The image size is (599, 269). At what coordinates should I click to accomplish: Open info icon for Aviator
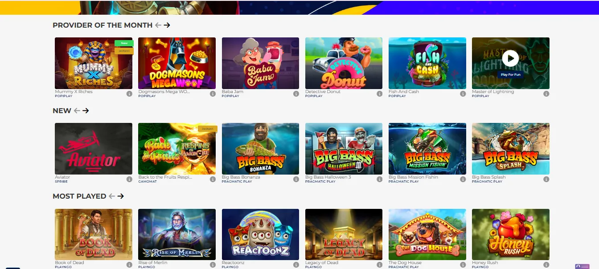[129, 179]
